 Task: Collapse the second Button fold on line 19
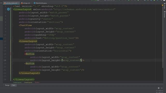[x=12, y=64]
